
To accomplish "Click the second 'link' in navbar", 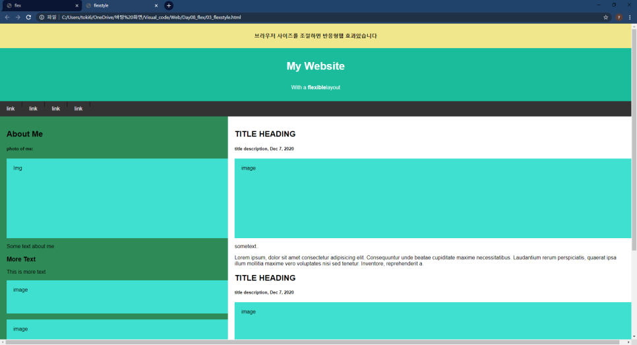I will point(34,108).
